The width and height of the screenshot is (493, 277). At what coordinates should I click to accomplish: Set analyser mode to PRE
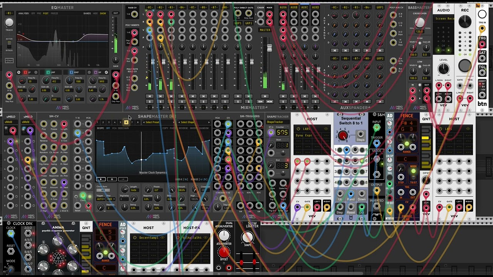(x=39, y=13)
